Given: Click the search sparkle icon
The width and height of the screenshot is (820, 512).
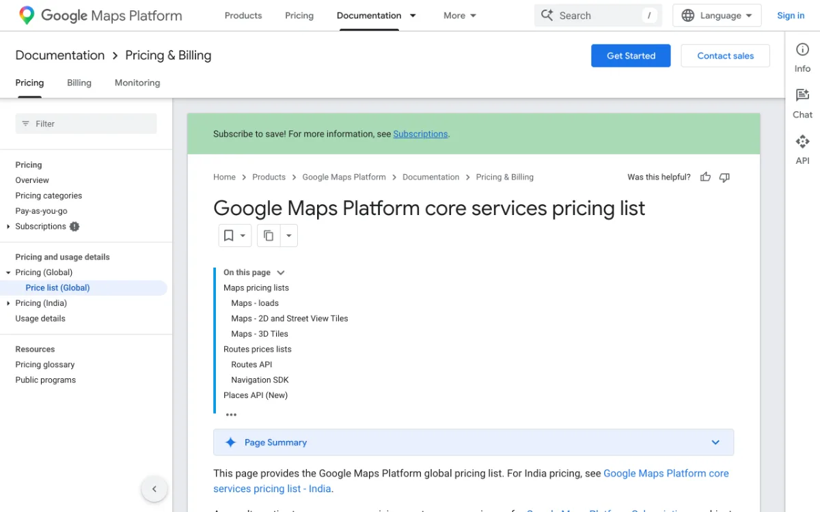Looking at the screenshot, I should click(x=547, y=15).
